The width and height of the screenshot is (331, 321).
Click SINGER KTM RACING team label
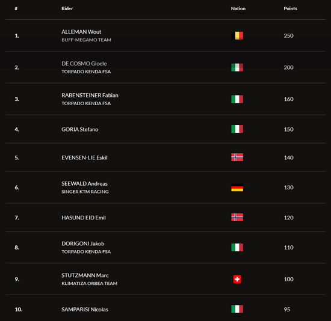(x=85, y=192)
